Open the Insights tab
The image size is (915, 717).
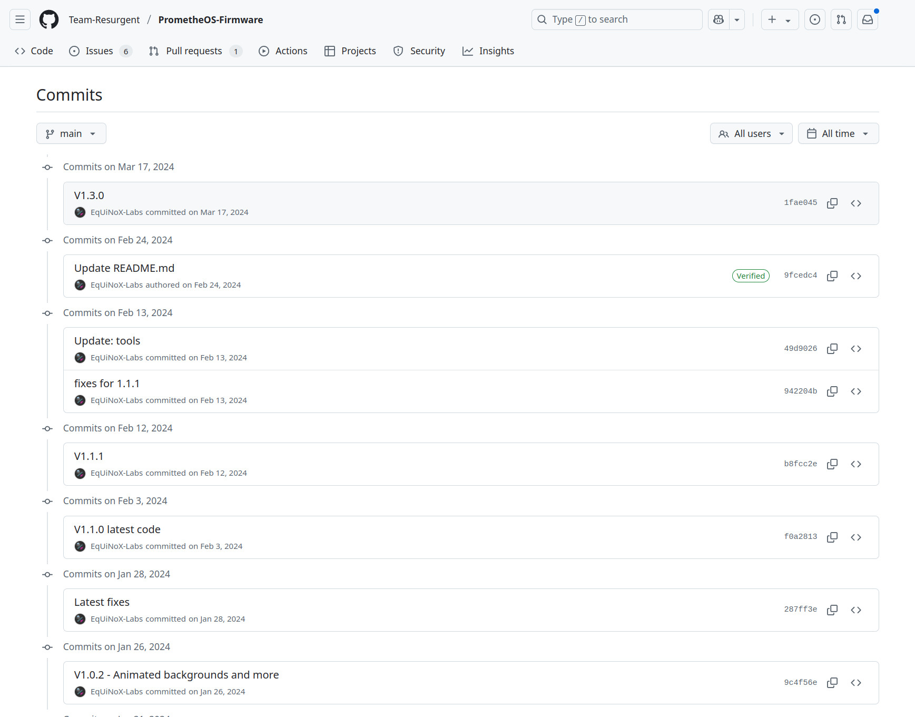[488, 51]
